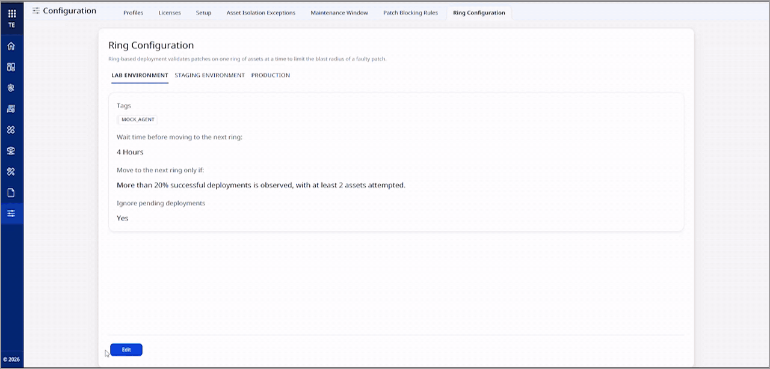770x369 pixels.
Task: Switch to Maintenance Window tab
Action: (339, 13)
